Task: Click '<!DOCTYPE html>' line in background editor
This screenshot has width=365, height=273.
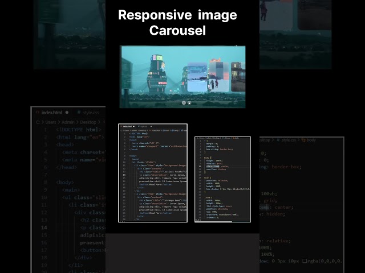Action: click(x=79, y=130)
